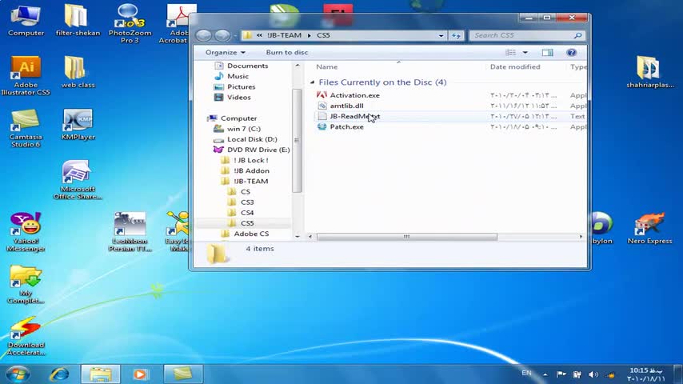Launch Internet Explorer from taskbar
Image resolution: width=683 pixels, height=384 pixels.
coord(59,374)
